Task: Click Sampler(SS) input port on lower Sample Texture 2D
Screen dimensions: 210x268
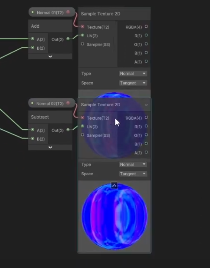Action: coord(83,135)
